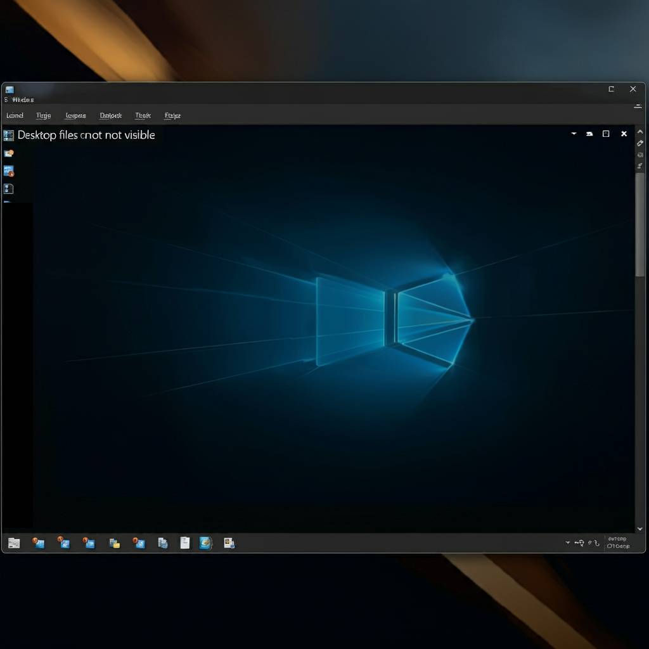Screen dimensions: 649x649
Task: Close the outer window
Action: [x=633, y=89]
